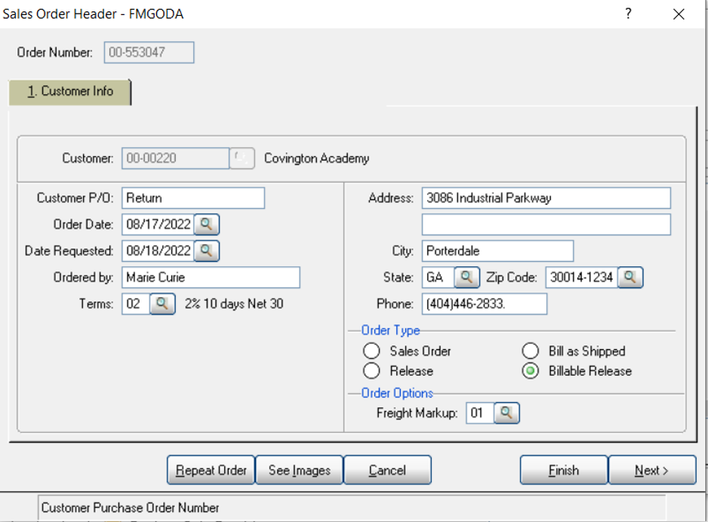Focus the Order Number field
Viewport: 708px width, 522px height.
(x=149, y=52)
